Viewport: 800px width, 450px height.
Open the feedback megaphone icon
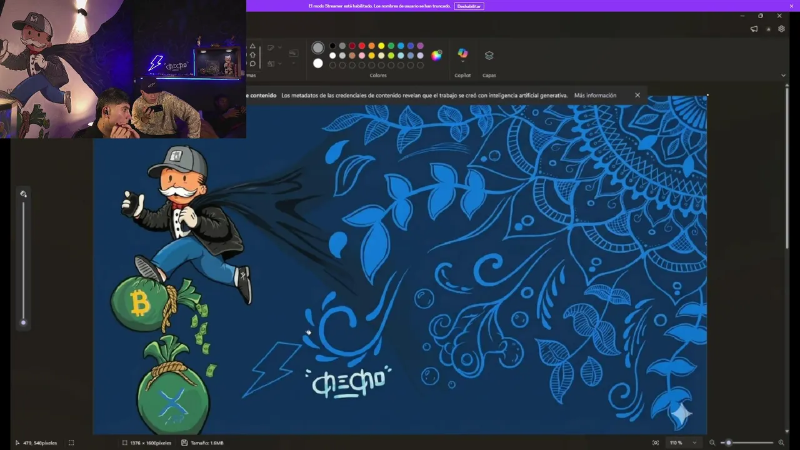[754, 29]
